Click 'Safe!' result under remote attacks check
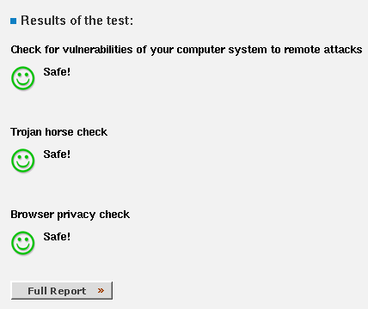 pos(57,72)
